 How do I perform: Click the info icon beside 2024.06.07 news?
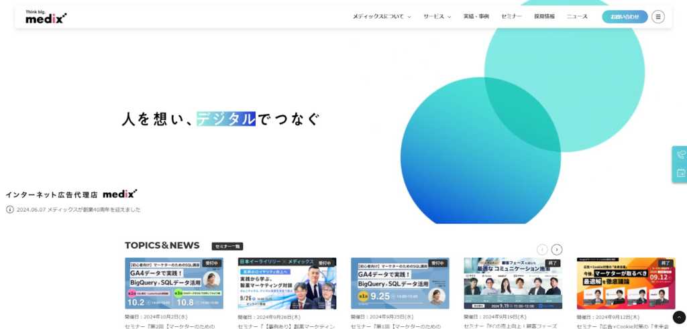(10, 209)
